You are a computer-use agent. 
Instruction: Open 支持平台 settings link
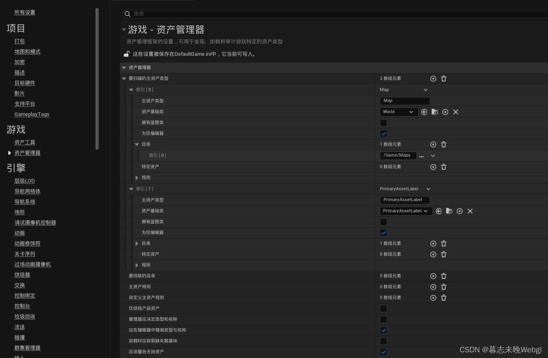[25, 104]
